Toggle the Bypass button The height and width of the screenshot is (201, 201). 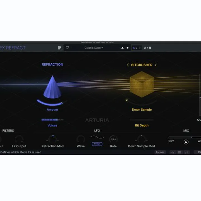pos(160,152)
